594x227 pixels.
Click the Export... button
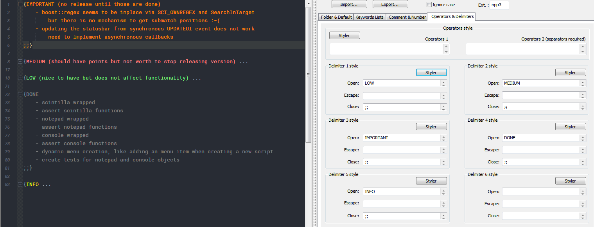[390, 4]
